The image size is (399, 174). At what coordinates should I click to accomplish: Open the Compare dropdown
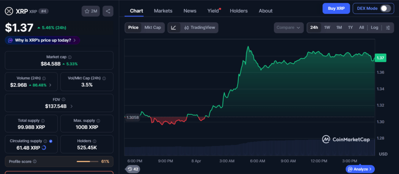[288, 28]
